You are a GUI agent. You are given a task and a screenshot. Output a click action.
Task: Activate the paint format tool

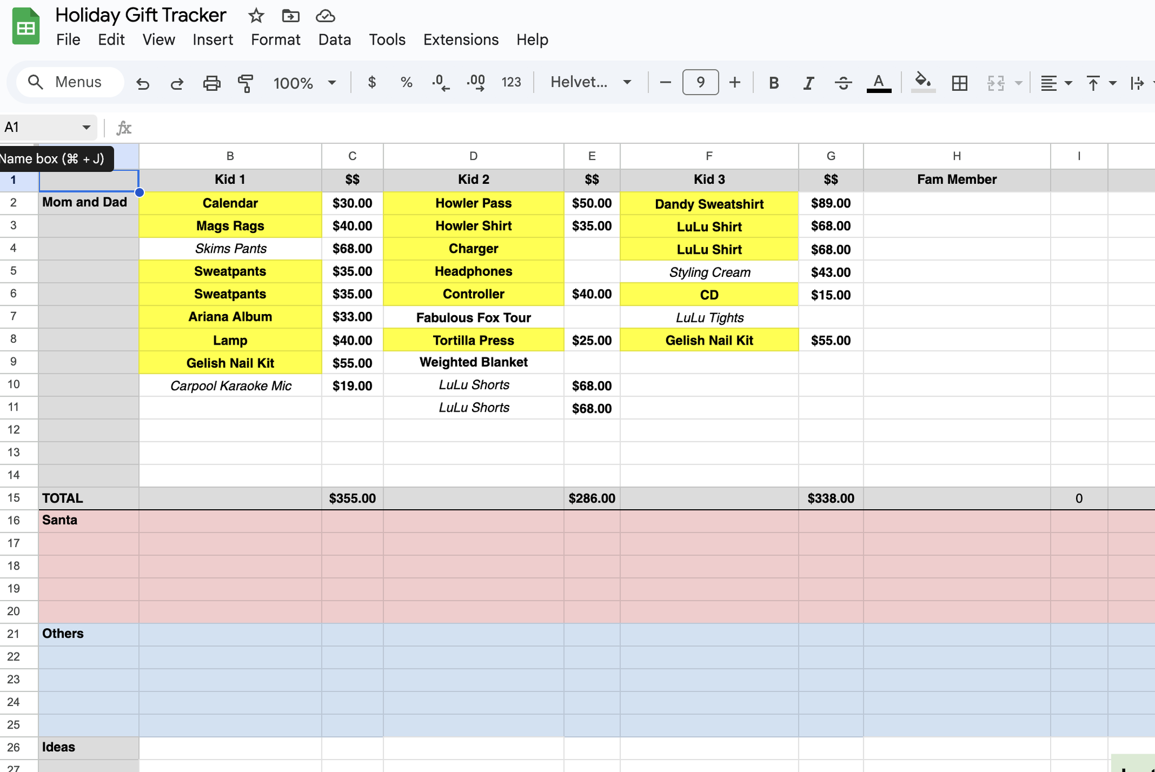[x=245, y=83]
